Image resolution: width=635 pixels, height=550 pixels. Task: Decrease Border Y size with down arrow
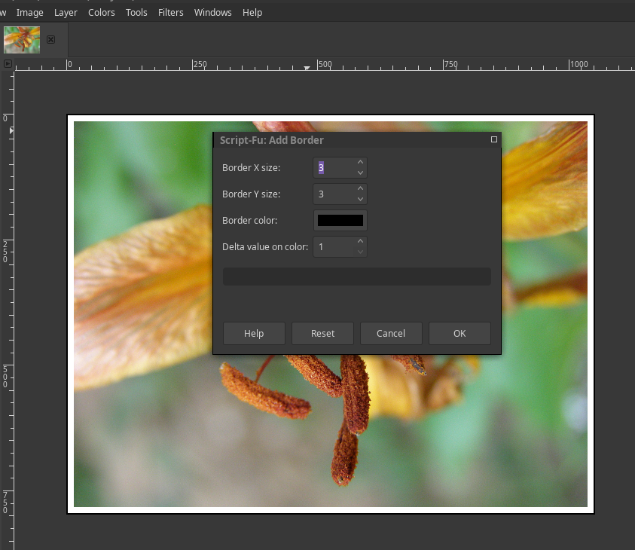(360, 199)
